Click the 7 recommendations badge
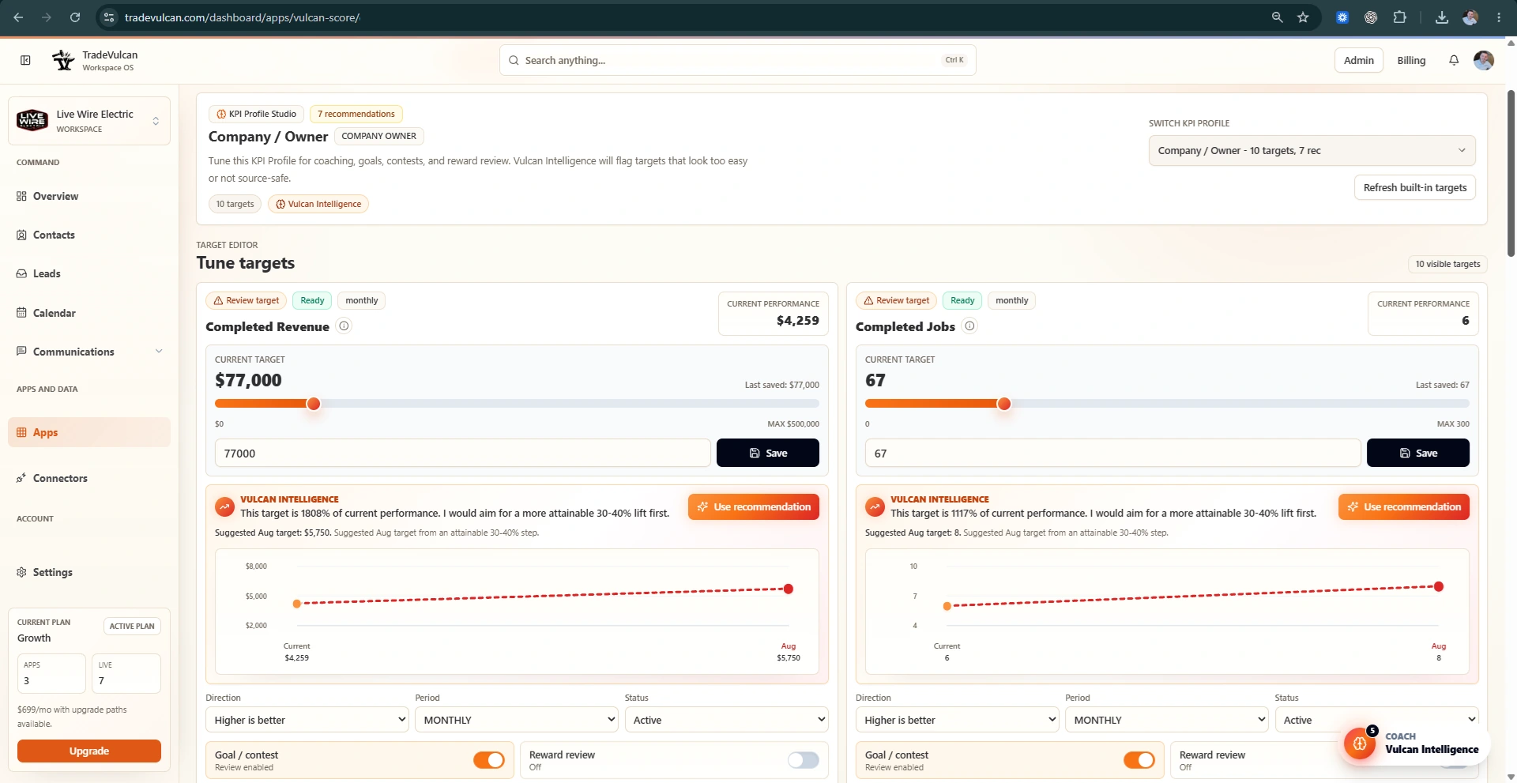 click(x=356, y=114)
